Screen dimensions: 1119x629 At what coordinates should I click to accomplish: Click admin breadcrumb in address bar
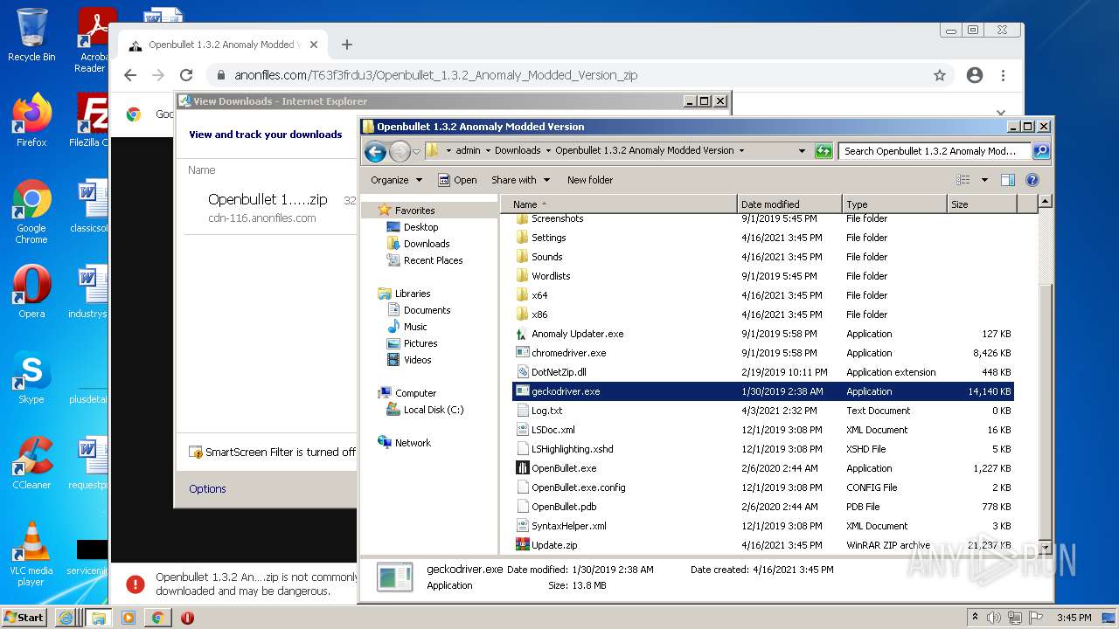[468, 150]
